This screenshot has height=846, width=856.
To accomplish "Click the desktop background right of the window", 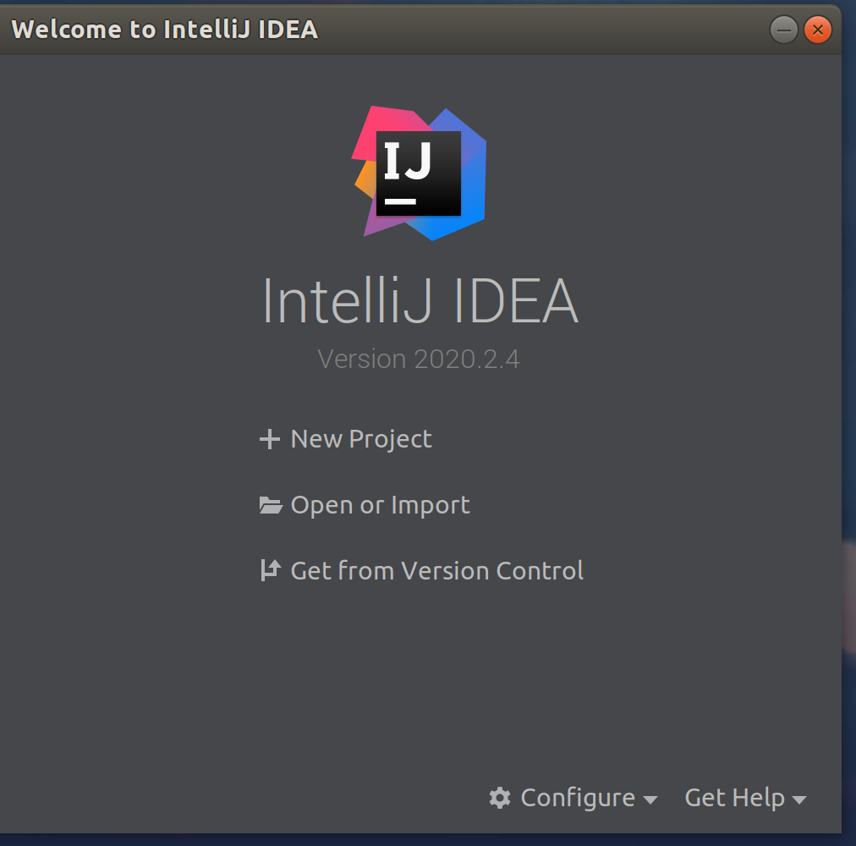I will [x=849, y=423].
